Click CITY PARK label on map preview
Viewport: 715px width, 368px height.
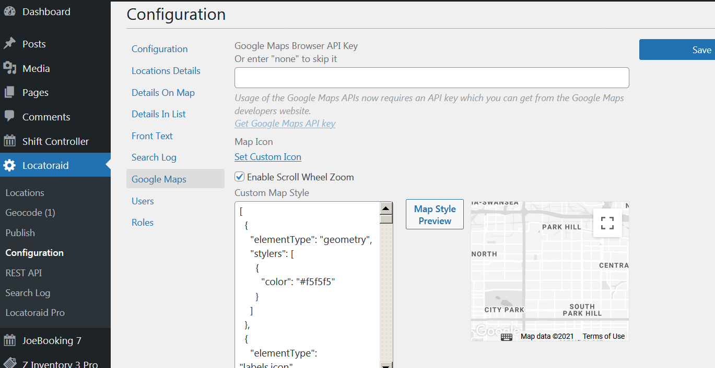point(505,310)
